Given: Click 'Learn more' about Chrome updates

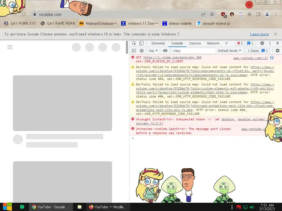Looking at the screenshot, I should point(259,34).
